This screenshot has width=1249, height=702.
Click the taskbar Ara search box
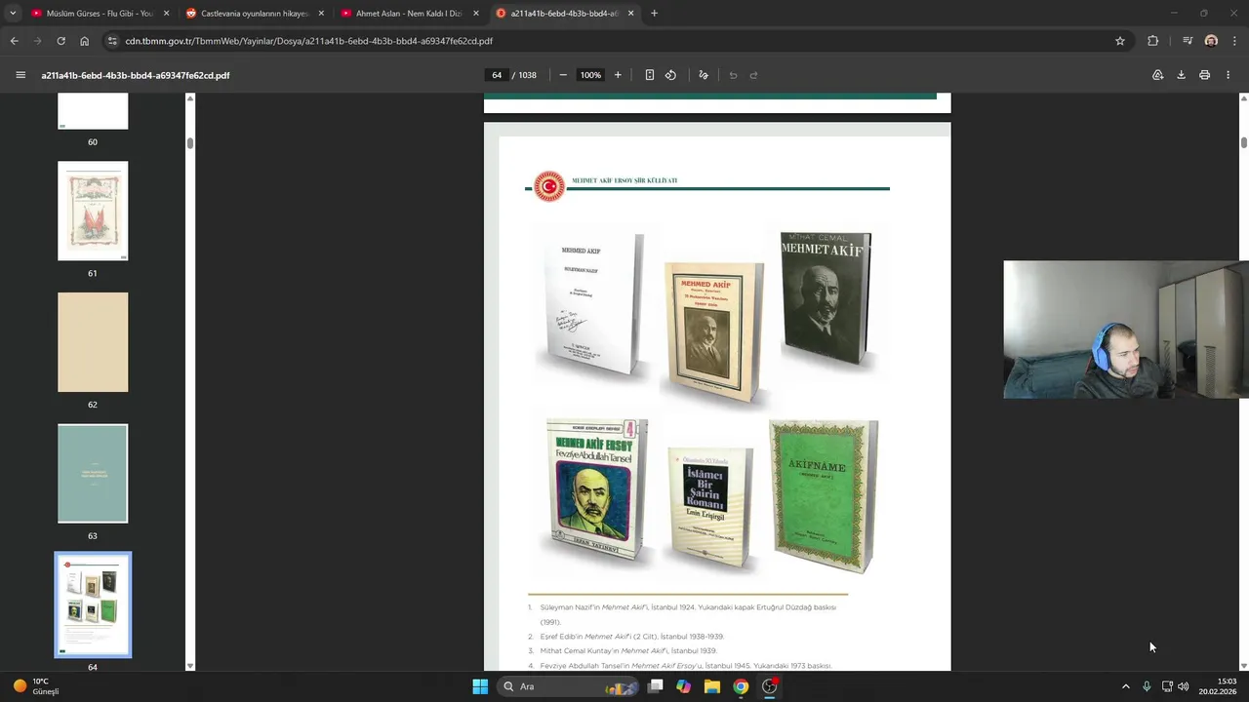(566, 686)
